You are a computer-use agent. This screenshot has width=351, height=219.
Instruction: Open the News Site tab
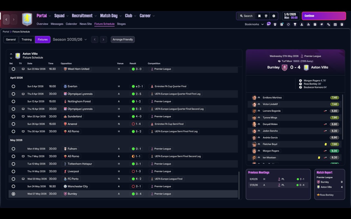click(86, 24)
